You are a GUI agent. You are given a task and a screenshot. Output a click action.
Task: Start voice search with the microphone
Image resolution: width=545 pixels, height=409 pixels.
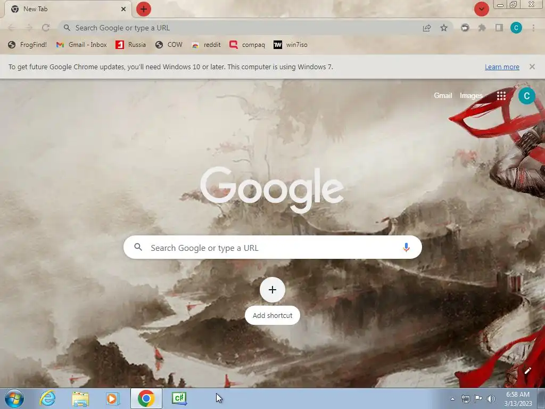pyautogui.click(x=406, y=247)
